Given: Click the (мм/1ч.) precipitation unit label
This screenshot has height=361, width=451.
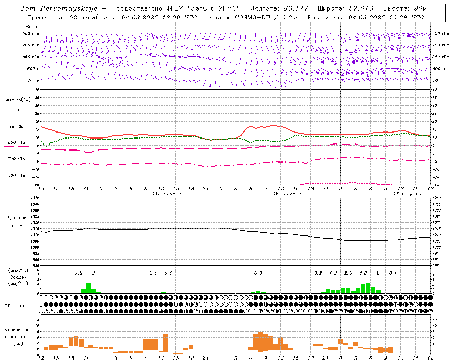Looking at the screenshot, I should (18, 284).
